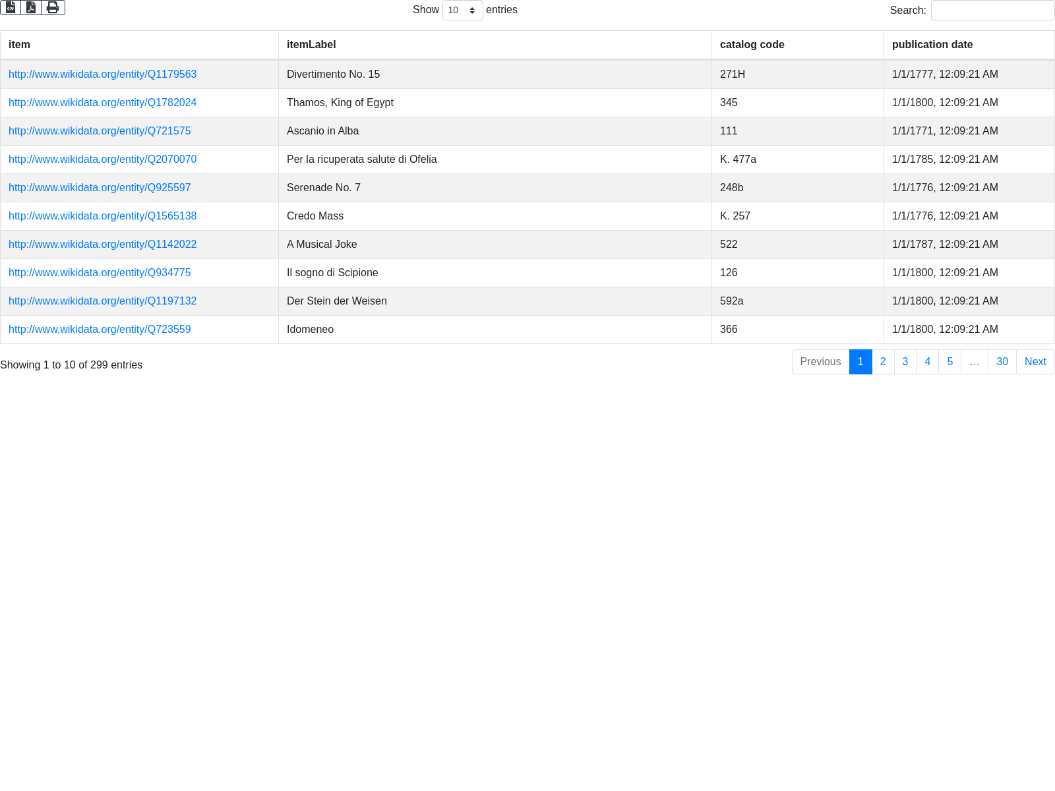Export the table as CSV
The height and width of the screenshot is (791, 1055).
click(x=11, y=7)
